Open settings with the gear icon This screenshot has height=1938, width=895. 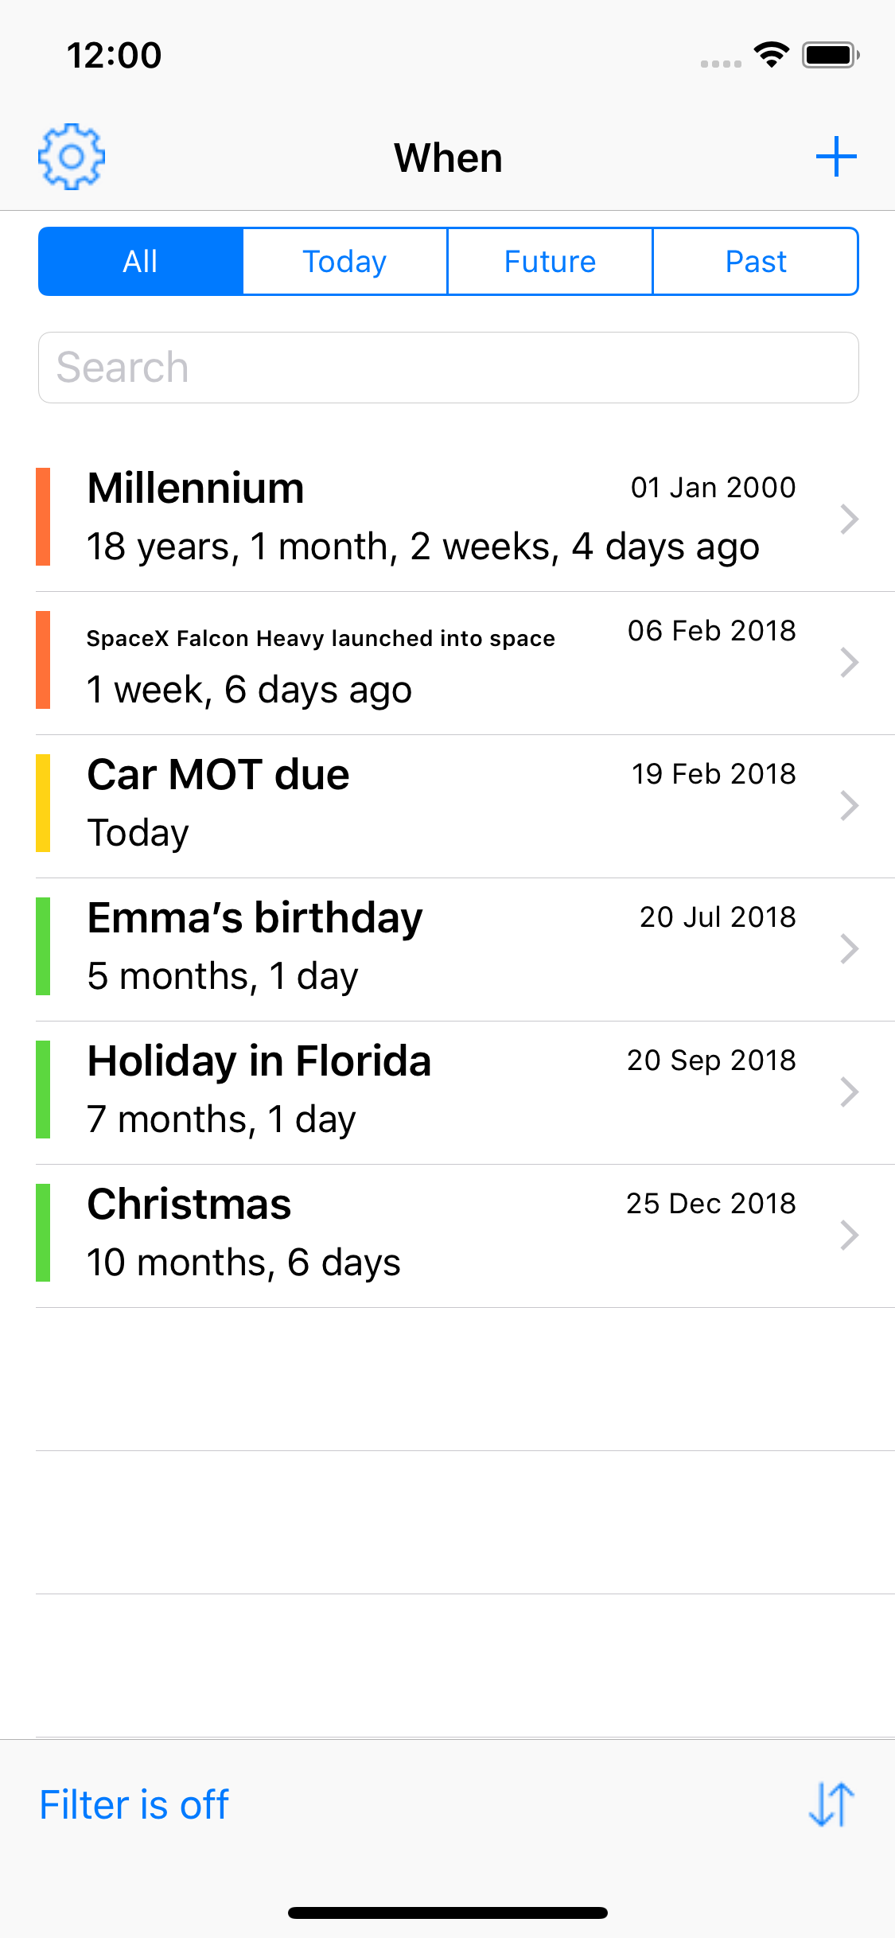72,157
